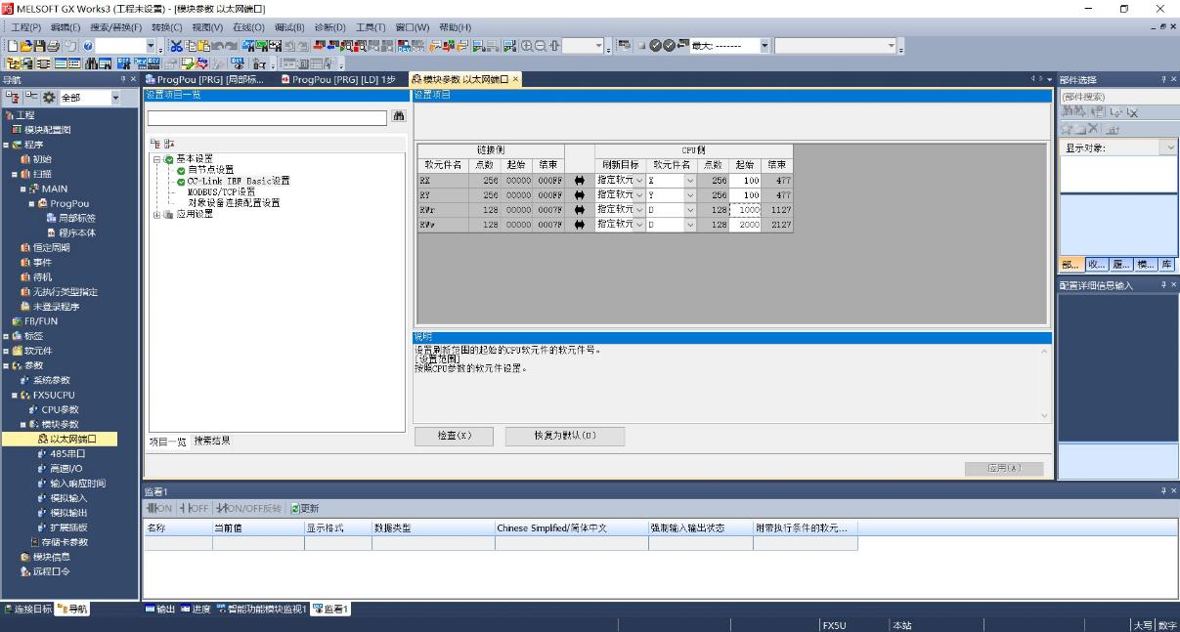Open the RWr row device name D dropdown
This screenshot has height=632, width=1180.
click(689, 210)
